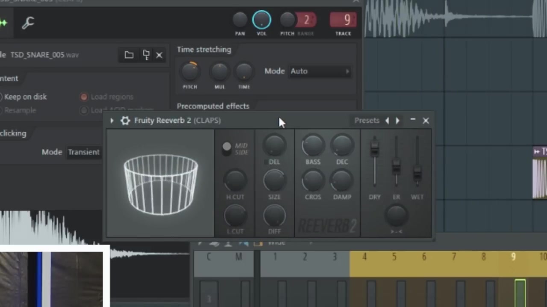Screen dimensions: 547x307
Task: Click the audio clip in the playlist
Action: (x=540, y=173)
